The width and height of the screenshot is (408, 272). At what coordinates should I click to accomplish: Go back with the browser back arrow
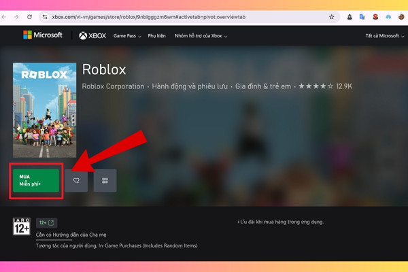point(3,17)
